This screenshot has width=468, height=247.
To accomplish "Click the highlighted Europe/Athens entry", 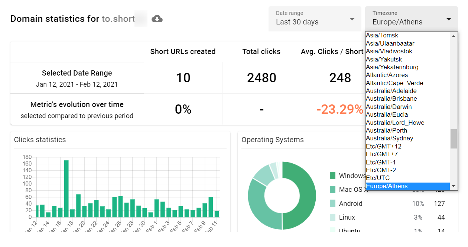I will [387, 186].
